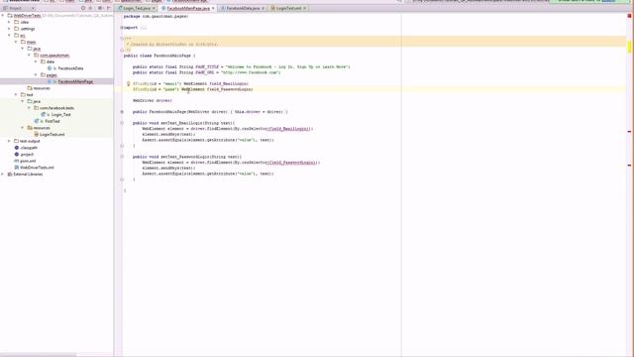The width and height of the screenshot is (634, 357).
Task: Switch to the FacebookData.java tab
Action: (242, 8)
